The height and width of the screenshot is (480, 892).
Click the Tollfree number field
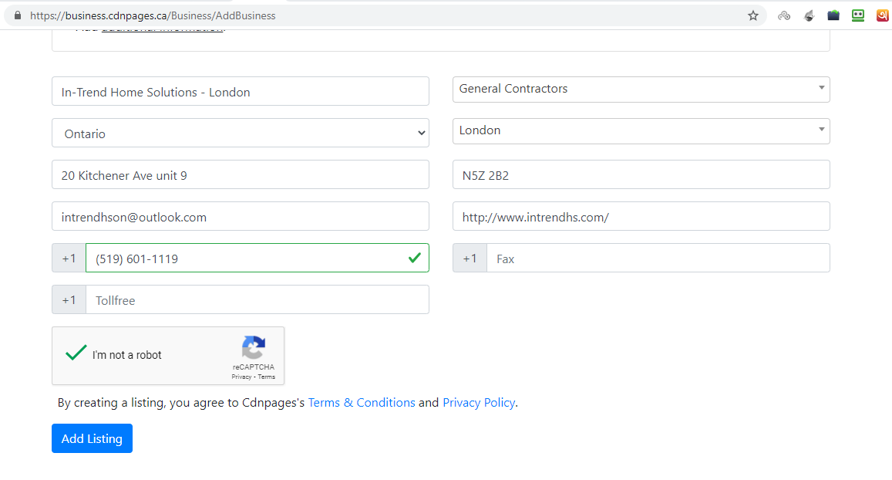click(258, 299)
